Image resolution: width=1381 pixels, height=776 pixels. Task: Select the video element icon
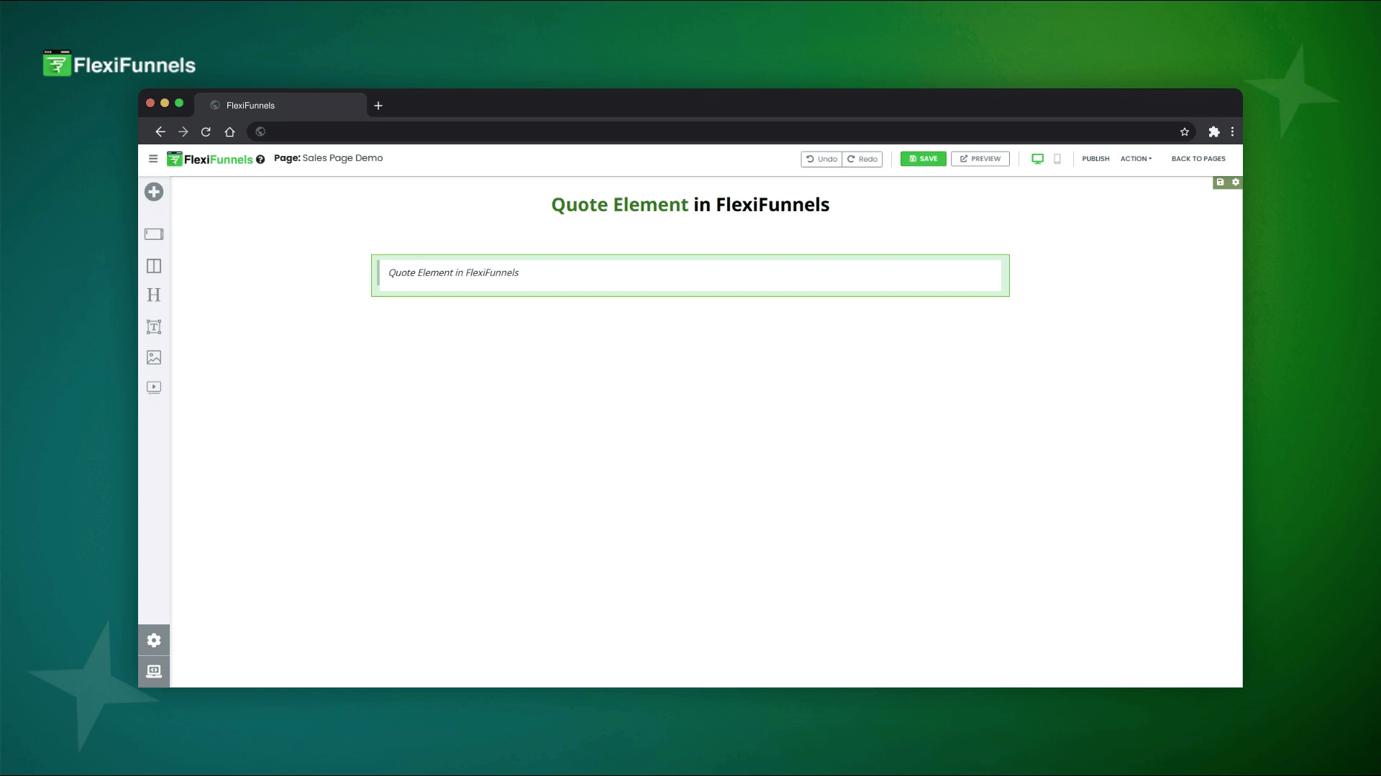(x=154, y=387)
